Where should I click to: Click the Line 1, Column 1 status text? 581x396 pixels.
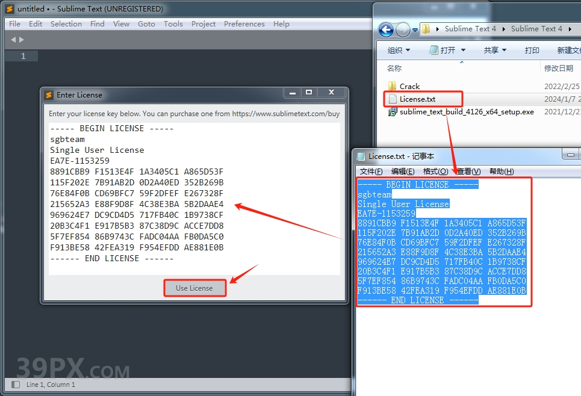51,385
